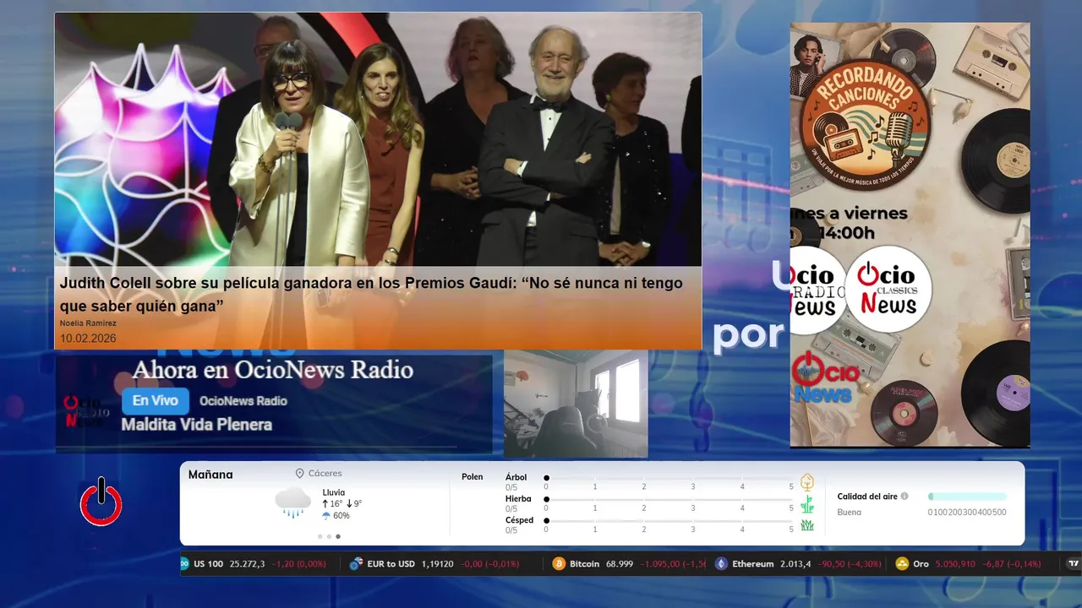The height and width of the screenshot is (608, 1082).
Task: Click the Calidad del aire label
Action: point(867,497)
